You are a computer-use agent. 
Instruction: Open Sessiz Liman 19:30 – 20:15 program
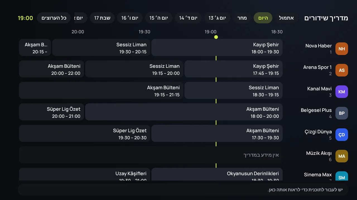[101, 47]
